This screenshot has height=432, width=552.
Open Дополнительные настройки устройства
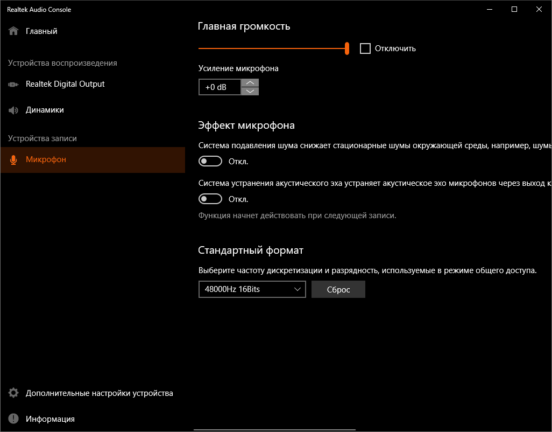click(x=99, y=393)
